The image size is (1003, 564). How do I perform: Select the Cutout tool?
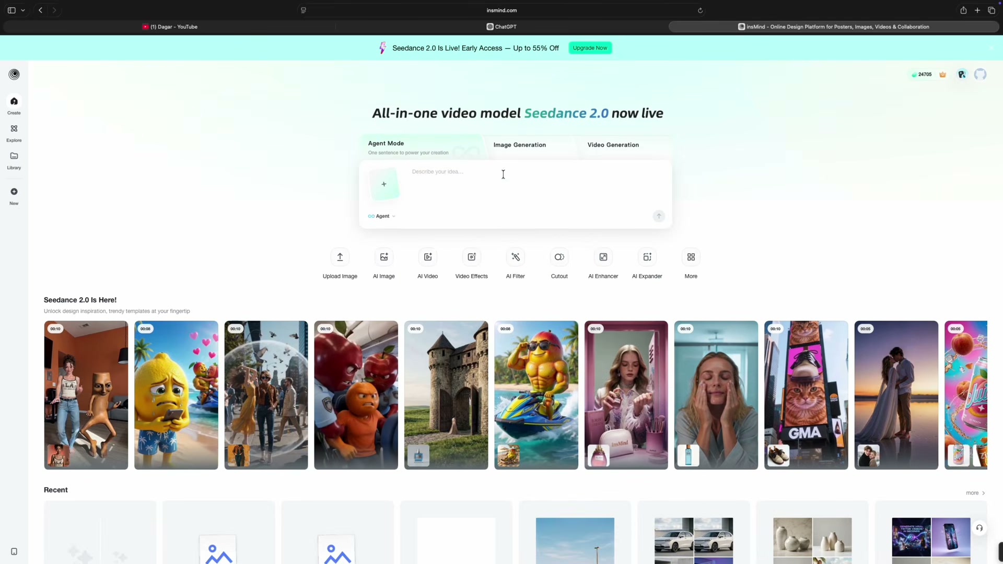(559, 264)
